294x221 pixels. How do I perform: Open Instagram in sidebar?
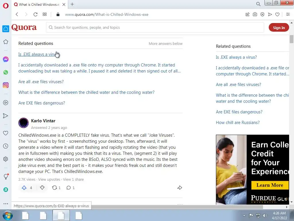point(6,85)
